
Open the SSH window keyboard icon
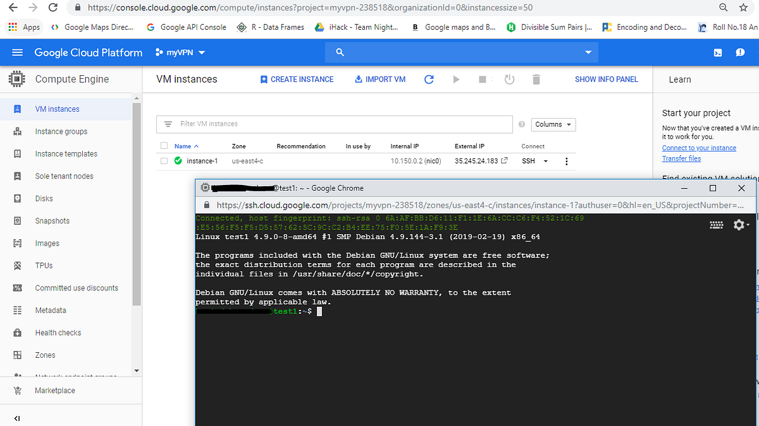(717, 224)
